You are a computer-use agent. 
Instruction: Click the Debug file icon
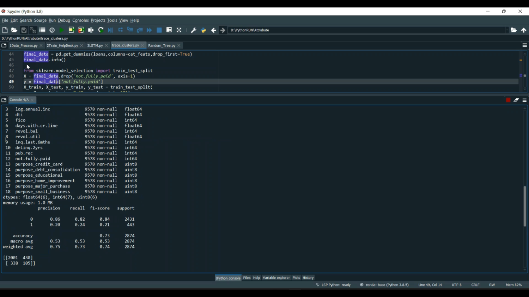click(x=110, y=30)
